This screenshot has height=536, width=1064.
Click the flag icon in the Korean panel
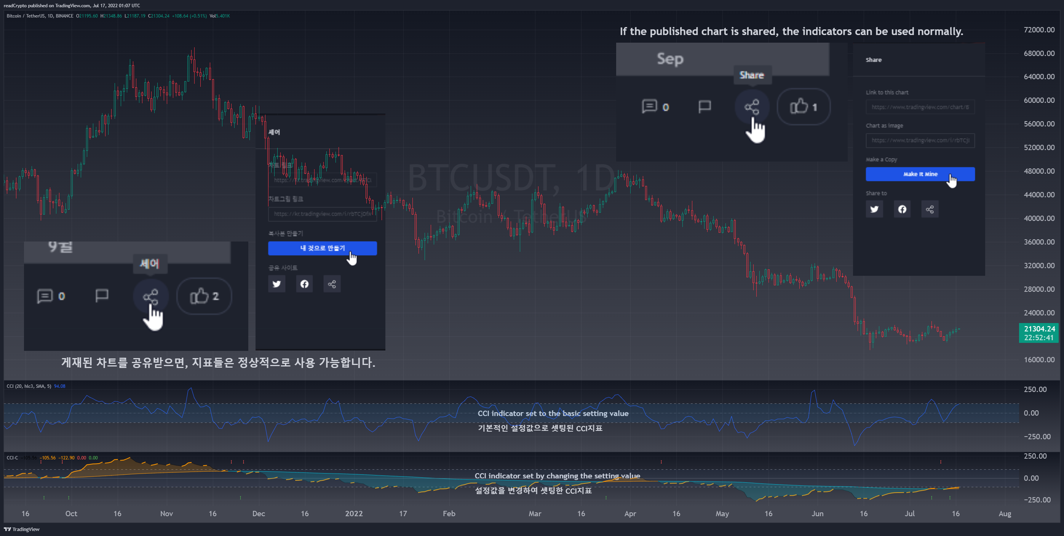click(x=102, y=296)
